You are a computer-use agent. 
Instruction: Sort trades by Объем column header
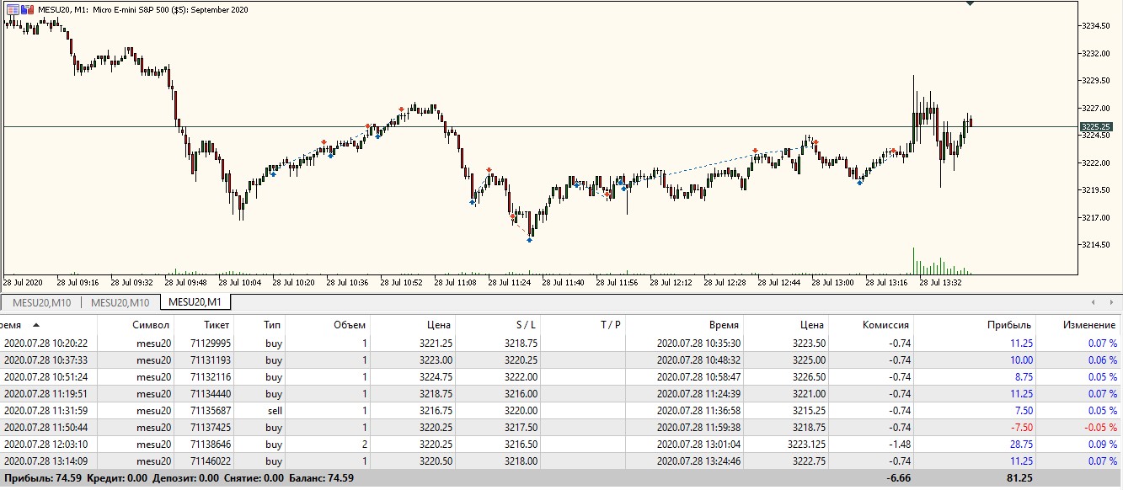(x=349, y=325)
